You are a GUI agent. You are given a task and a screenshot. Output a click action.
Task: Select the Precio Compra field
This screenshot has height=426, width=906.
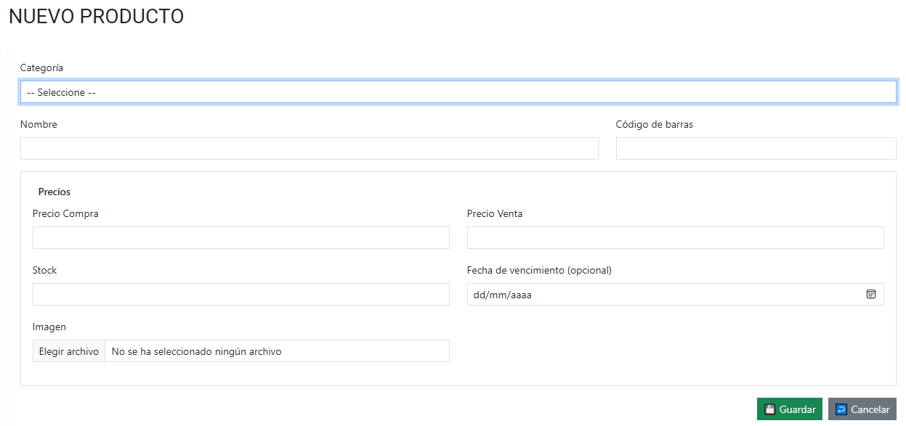click(240, 237)
